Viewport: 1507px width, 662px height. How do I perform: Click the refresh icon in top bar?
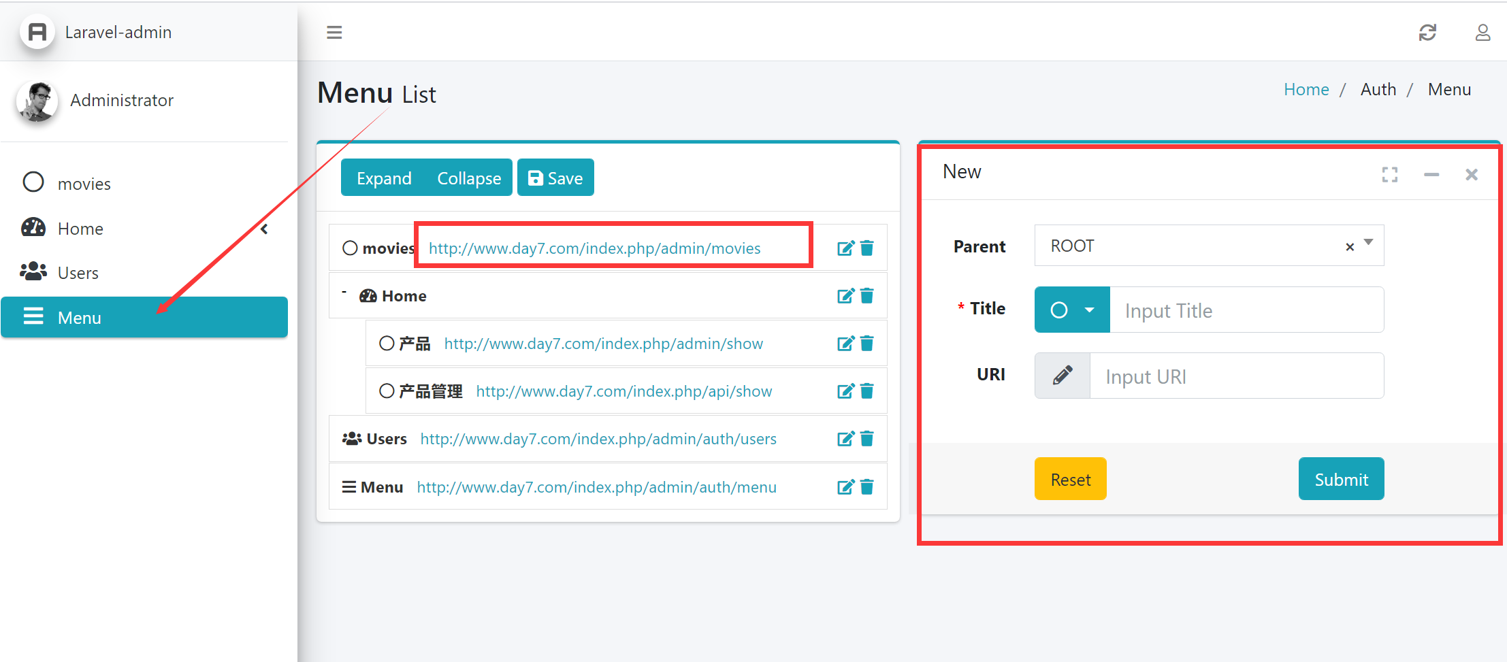click(x=1427, y=32)
